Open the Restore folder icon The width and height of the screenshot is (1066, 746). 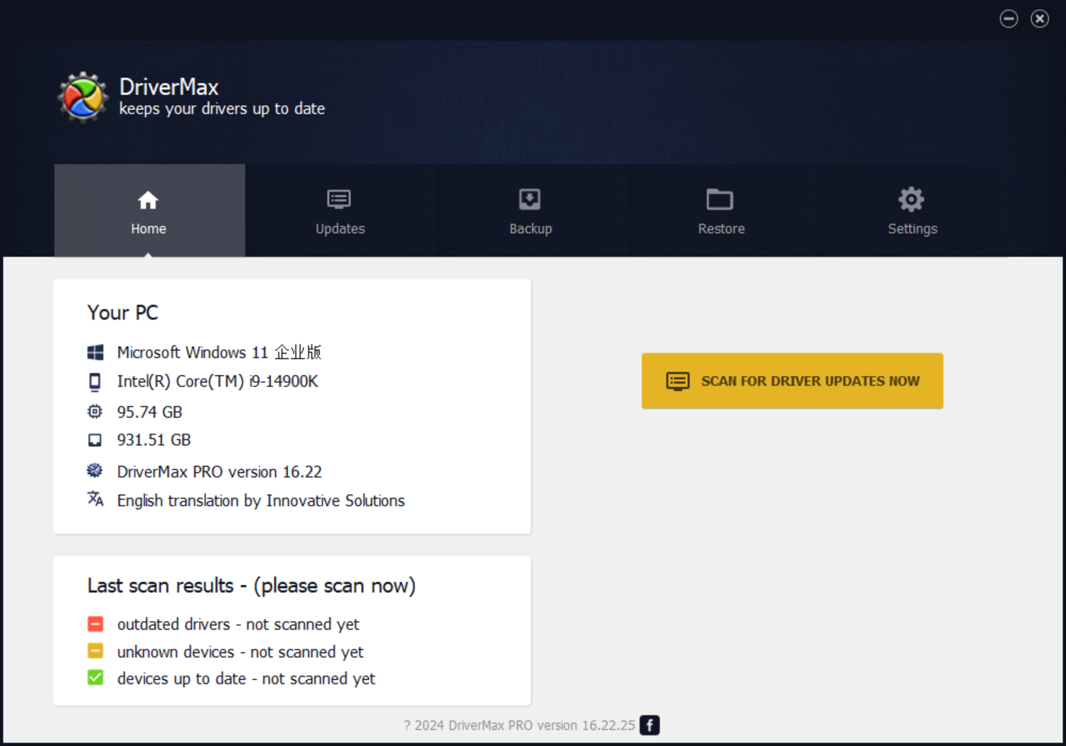point(720,199)
